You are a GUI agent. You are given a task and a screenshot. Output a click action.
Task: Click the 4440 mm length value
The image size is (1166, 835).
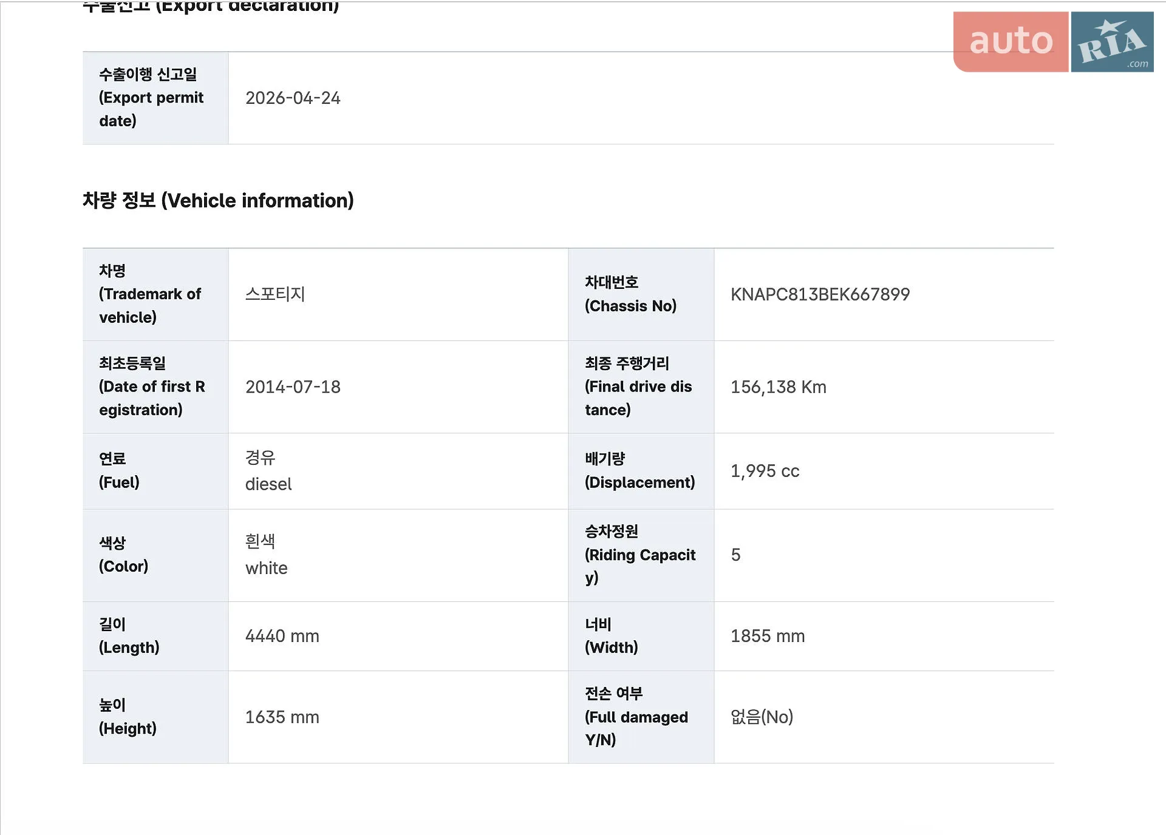282,636
